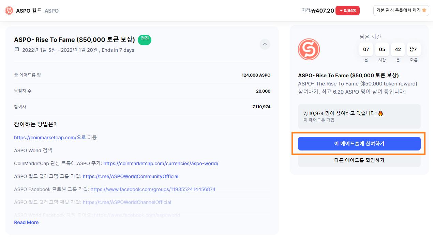
Task: Click the ASPO World logo in header
Action: pyautogui.click(x=9, y=11)
